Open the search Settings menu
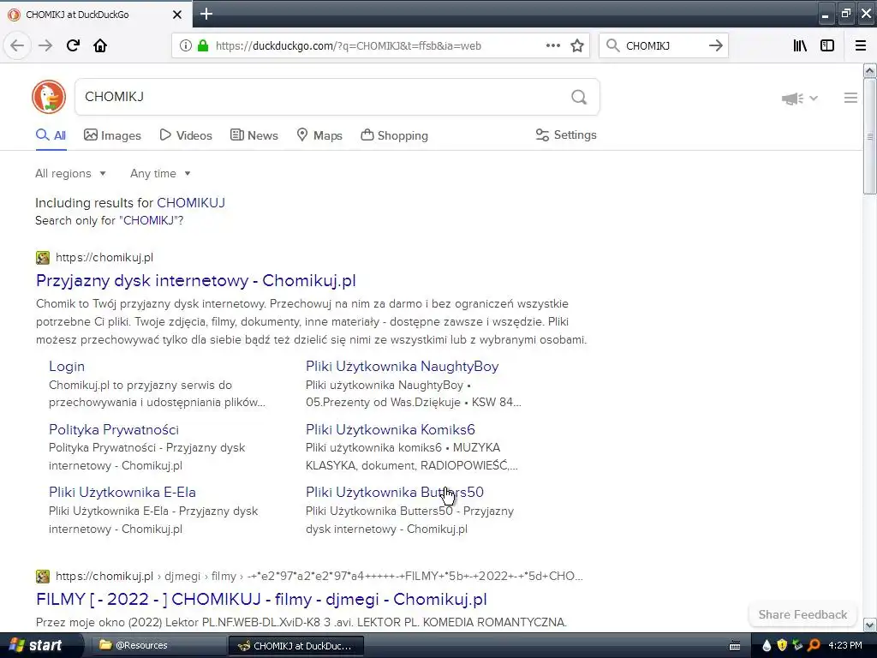 click(566, 135)
